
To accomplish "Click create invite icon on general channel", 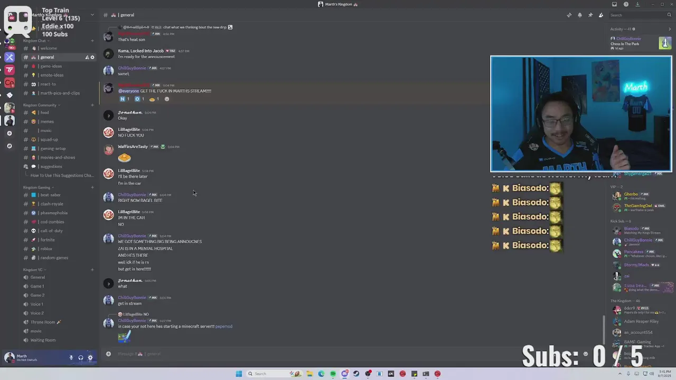I will pos(87,57).
